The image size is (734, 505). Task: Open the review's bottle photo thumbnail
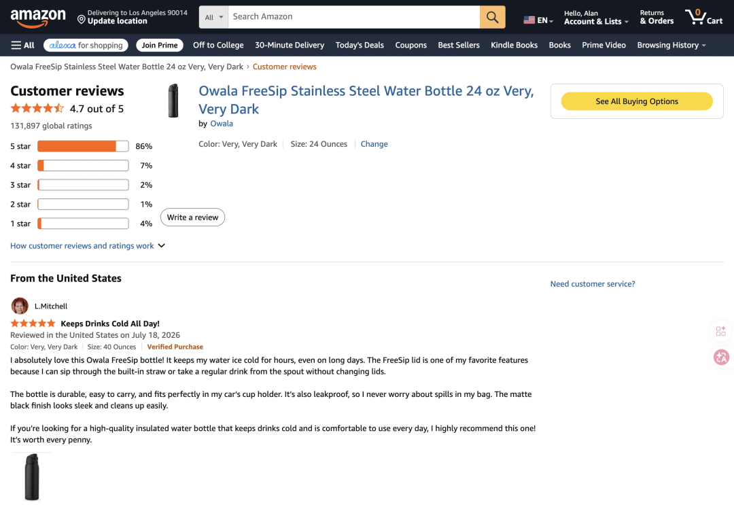tap(32, 477)
